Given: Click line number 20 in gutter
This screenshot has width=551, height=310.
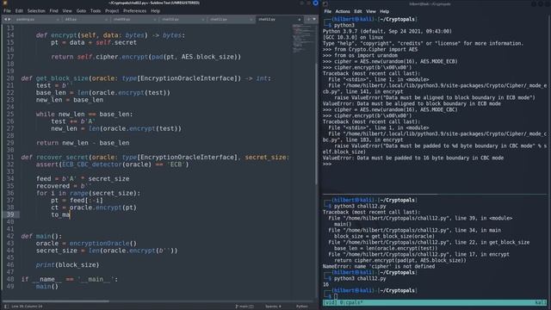Looking at the screenshot, I should coord(10,78).
